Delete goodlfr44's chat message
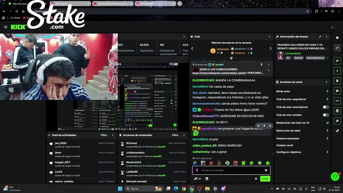 270,126
